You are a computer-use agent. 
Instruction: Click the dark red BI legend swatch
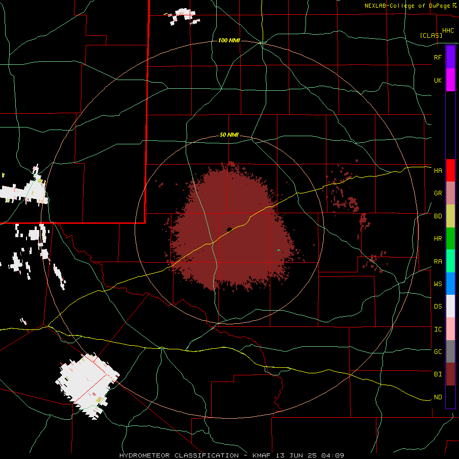pyautogui.click(x=450, y=374)
